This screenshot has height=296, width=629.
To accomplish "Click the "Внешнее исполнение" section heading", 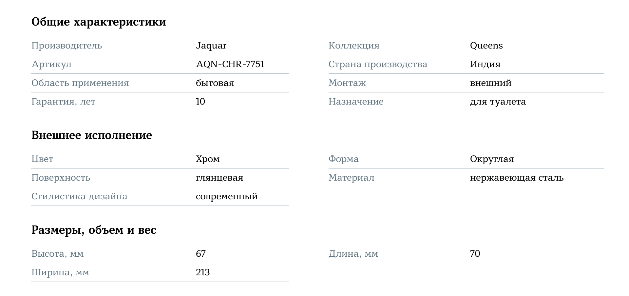I will coord(92,135).
